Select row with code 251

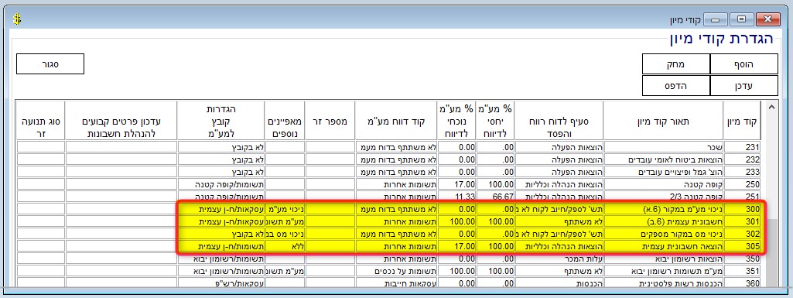point(389,197)
